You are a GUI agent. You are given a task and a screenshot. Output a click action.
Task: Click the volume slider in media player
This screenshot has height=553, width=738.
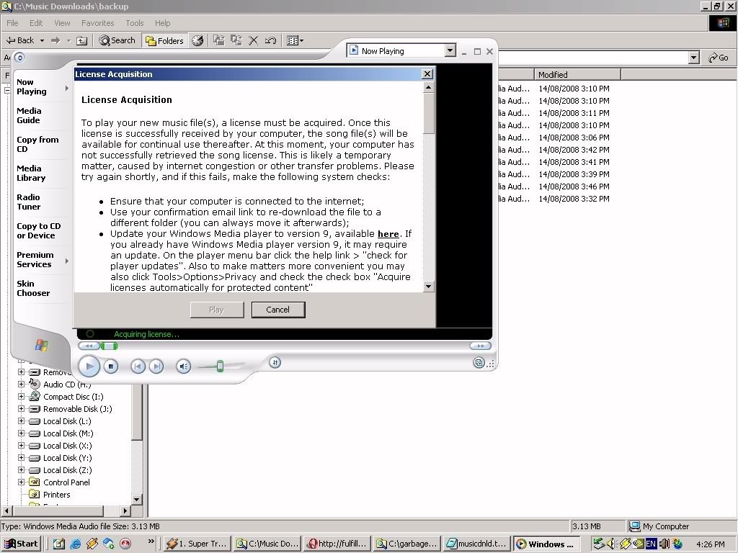pyautogui.click(x=220, y=367)
